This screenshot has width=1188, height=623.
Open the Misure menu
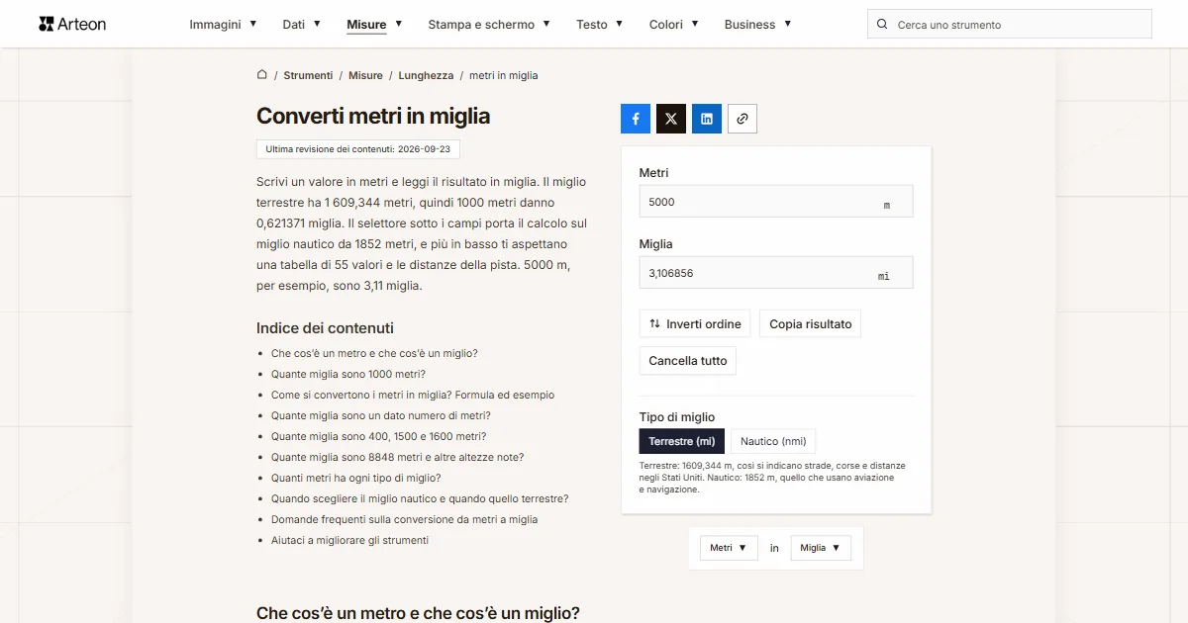pyautogui.click(x=374, y=25)
